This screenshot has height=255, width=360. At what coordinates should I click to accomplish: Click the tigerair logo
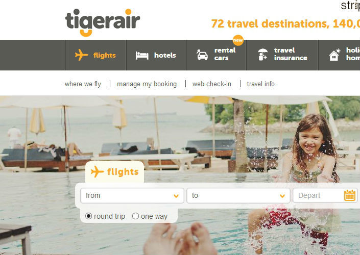[x=103, y=22]
